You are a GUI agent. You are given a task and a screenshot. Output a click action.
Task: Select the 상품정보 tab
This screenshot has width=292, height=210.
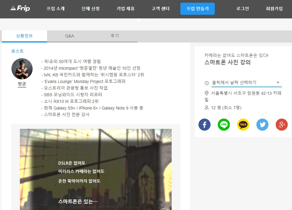pos(24,36)
